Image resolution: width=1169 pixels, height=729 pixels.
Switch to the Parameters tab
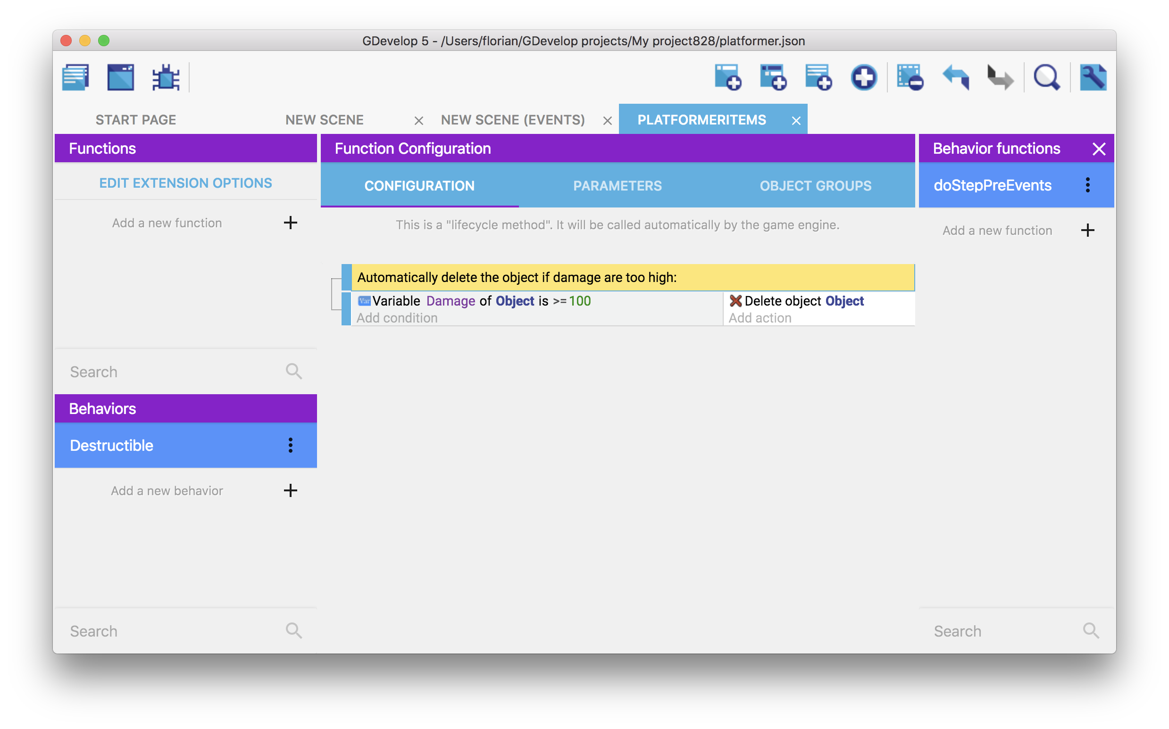click(x=618, y=186)
